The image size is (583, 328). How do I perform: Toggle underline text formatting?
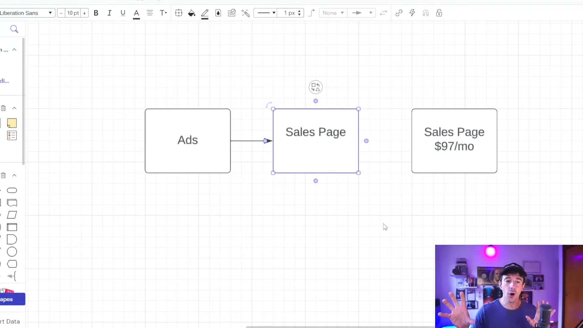123,13
